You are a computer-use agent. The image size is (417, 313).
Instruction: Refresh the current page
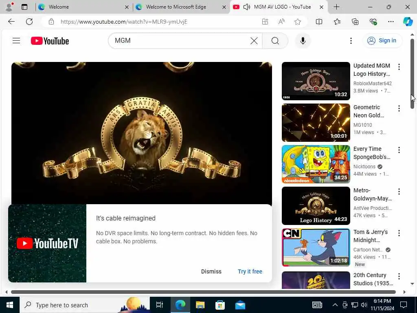tap(29, 22)
